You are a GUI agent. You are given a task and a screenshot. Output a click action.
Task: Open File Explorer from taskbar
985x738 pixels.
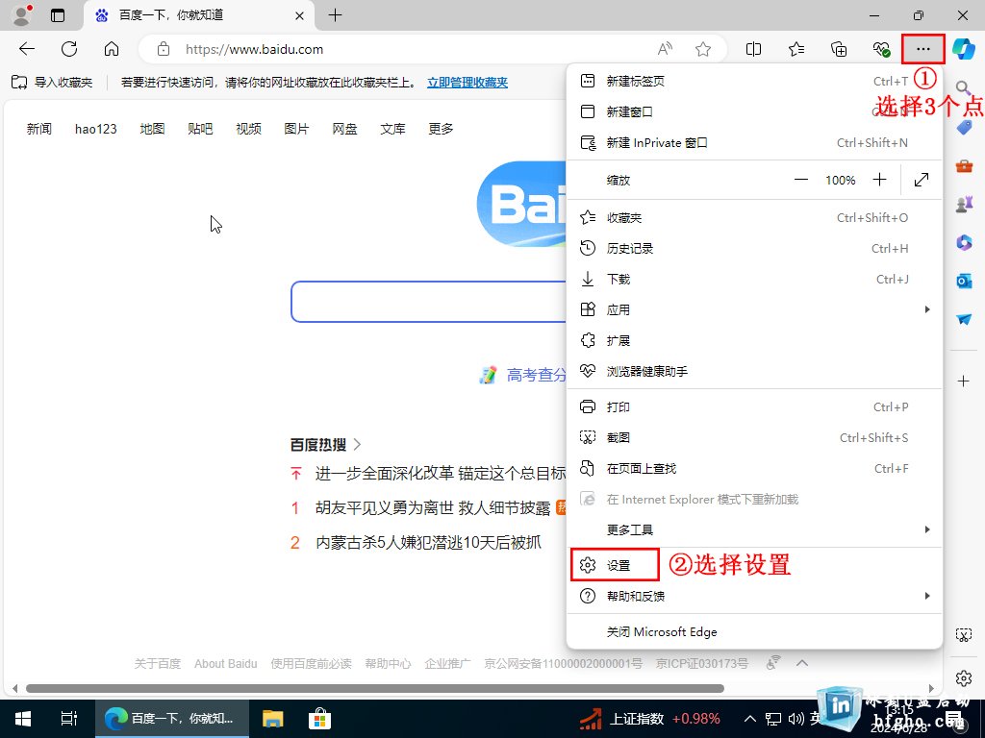[272, 719]
